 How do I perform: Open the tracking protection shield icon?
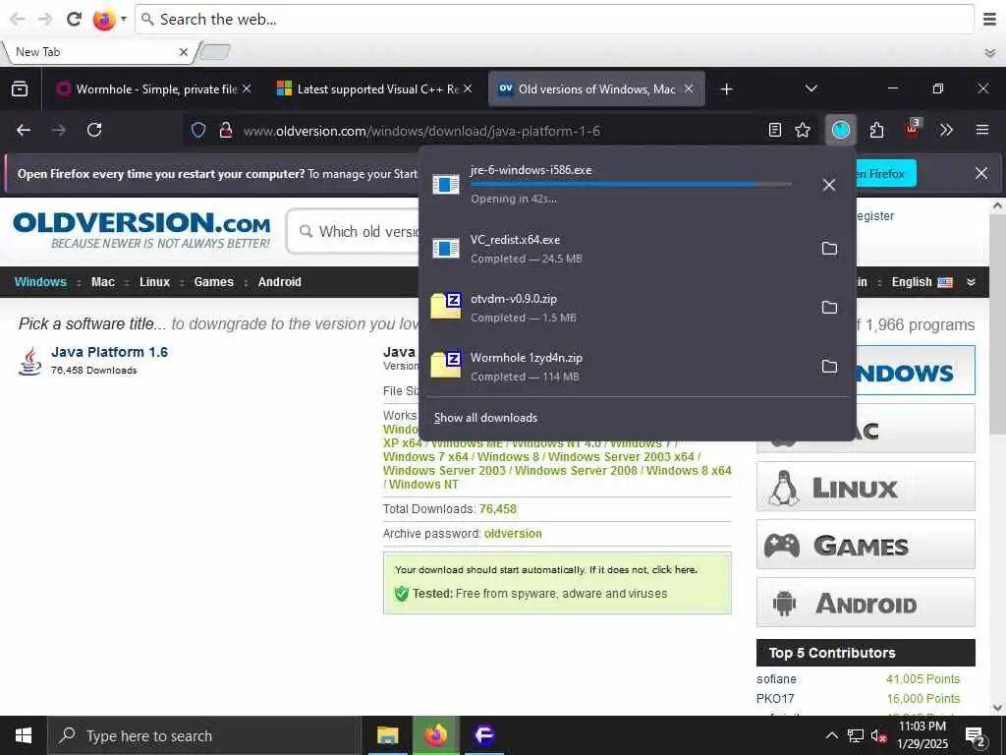[x=198, y=131]
